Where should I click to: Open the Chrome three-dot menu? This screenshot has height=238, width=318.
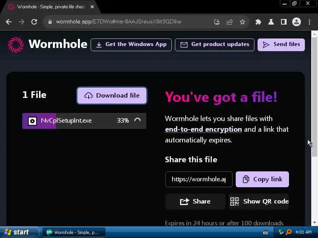coord(309,22)
